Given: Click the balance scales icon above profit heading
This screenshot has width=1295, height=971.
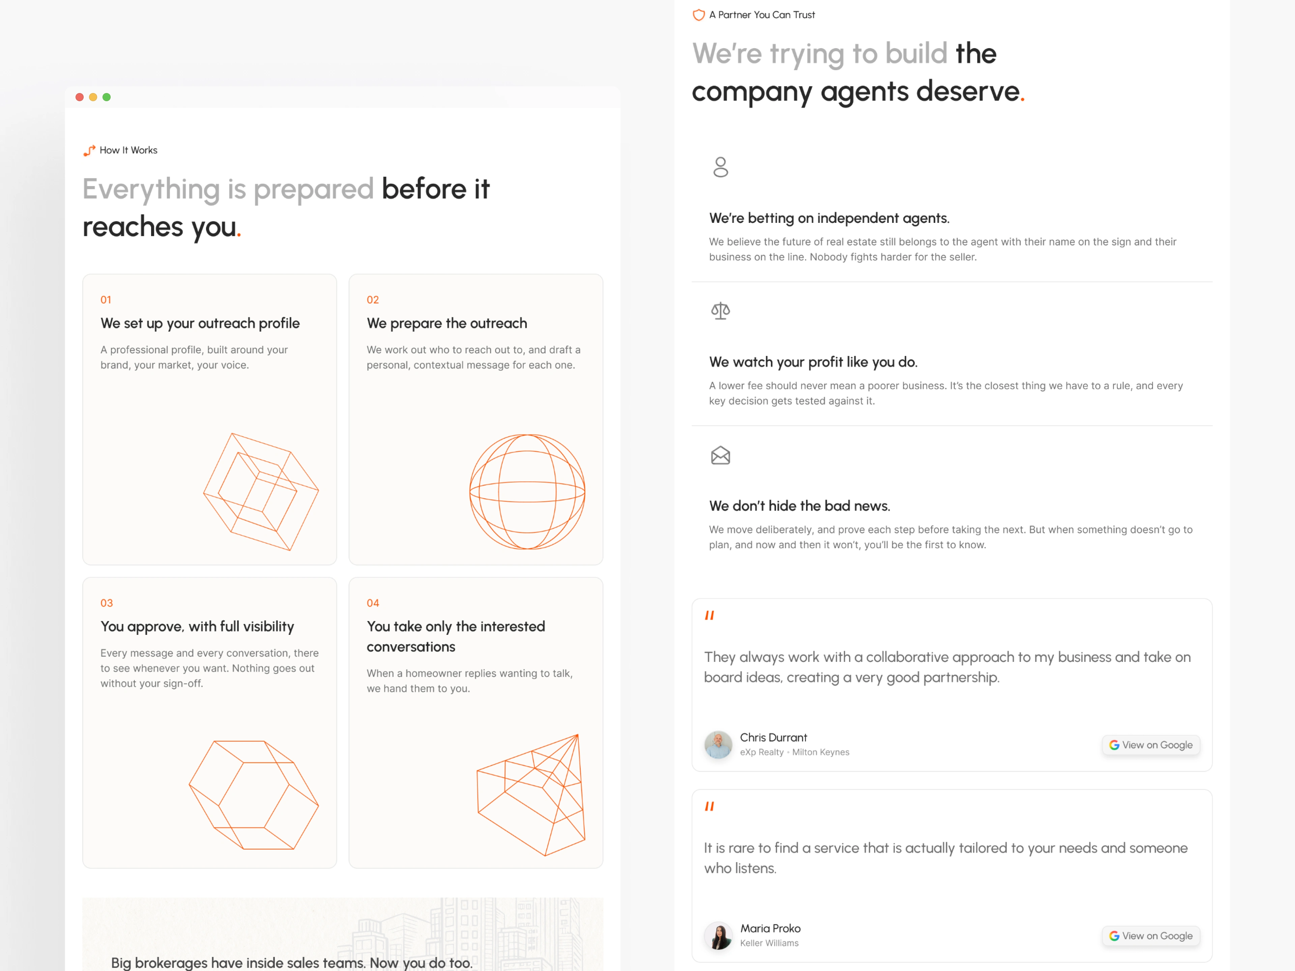Looking at the screenshot, I should [721, 311].
